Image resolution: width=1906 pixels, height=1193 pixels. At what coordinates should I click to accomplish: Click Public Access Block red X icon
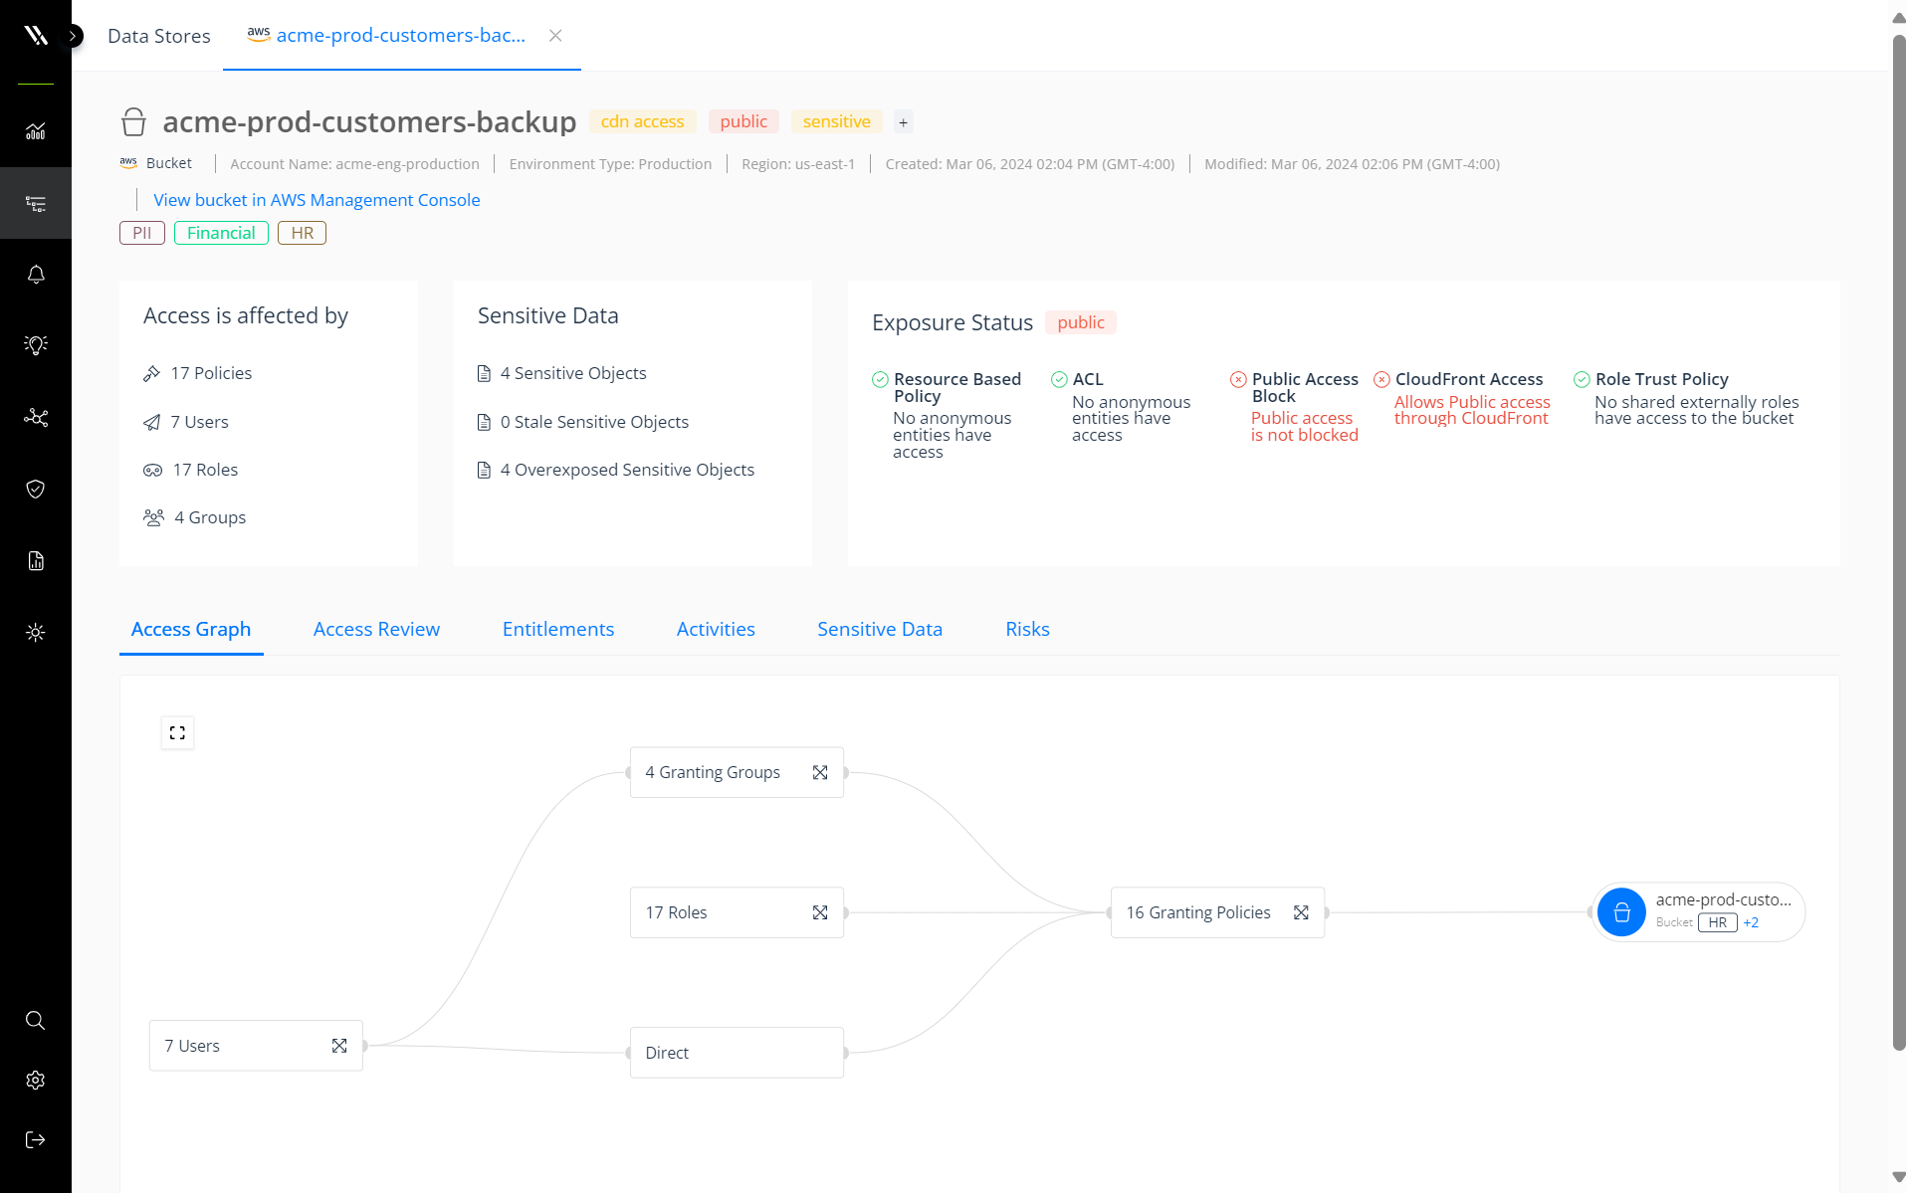click(1238, 379)
